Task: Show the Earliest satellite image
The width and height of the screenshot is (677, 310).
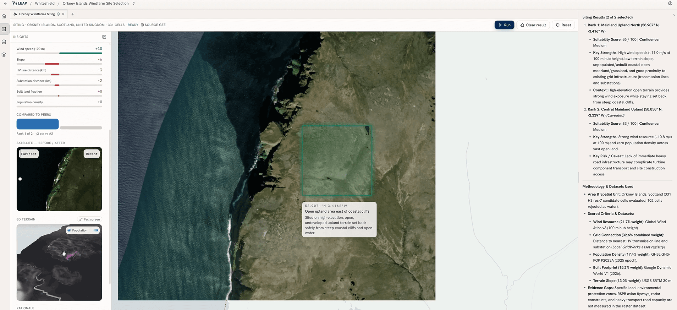Action: (x=29, y=154)
